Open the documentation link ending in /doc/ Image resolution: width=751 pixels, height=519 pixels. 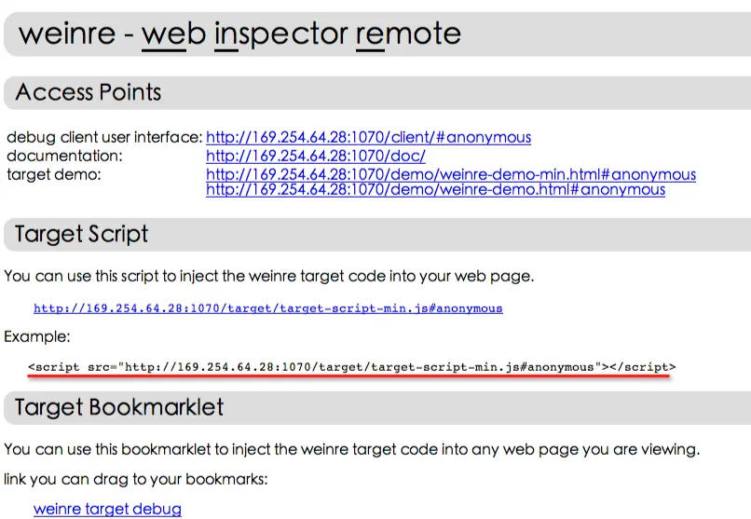pos(315,156)
